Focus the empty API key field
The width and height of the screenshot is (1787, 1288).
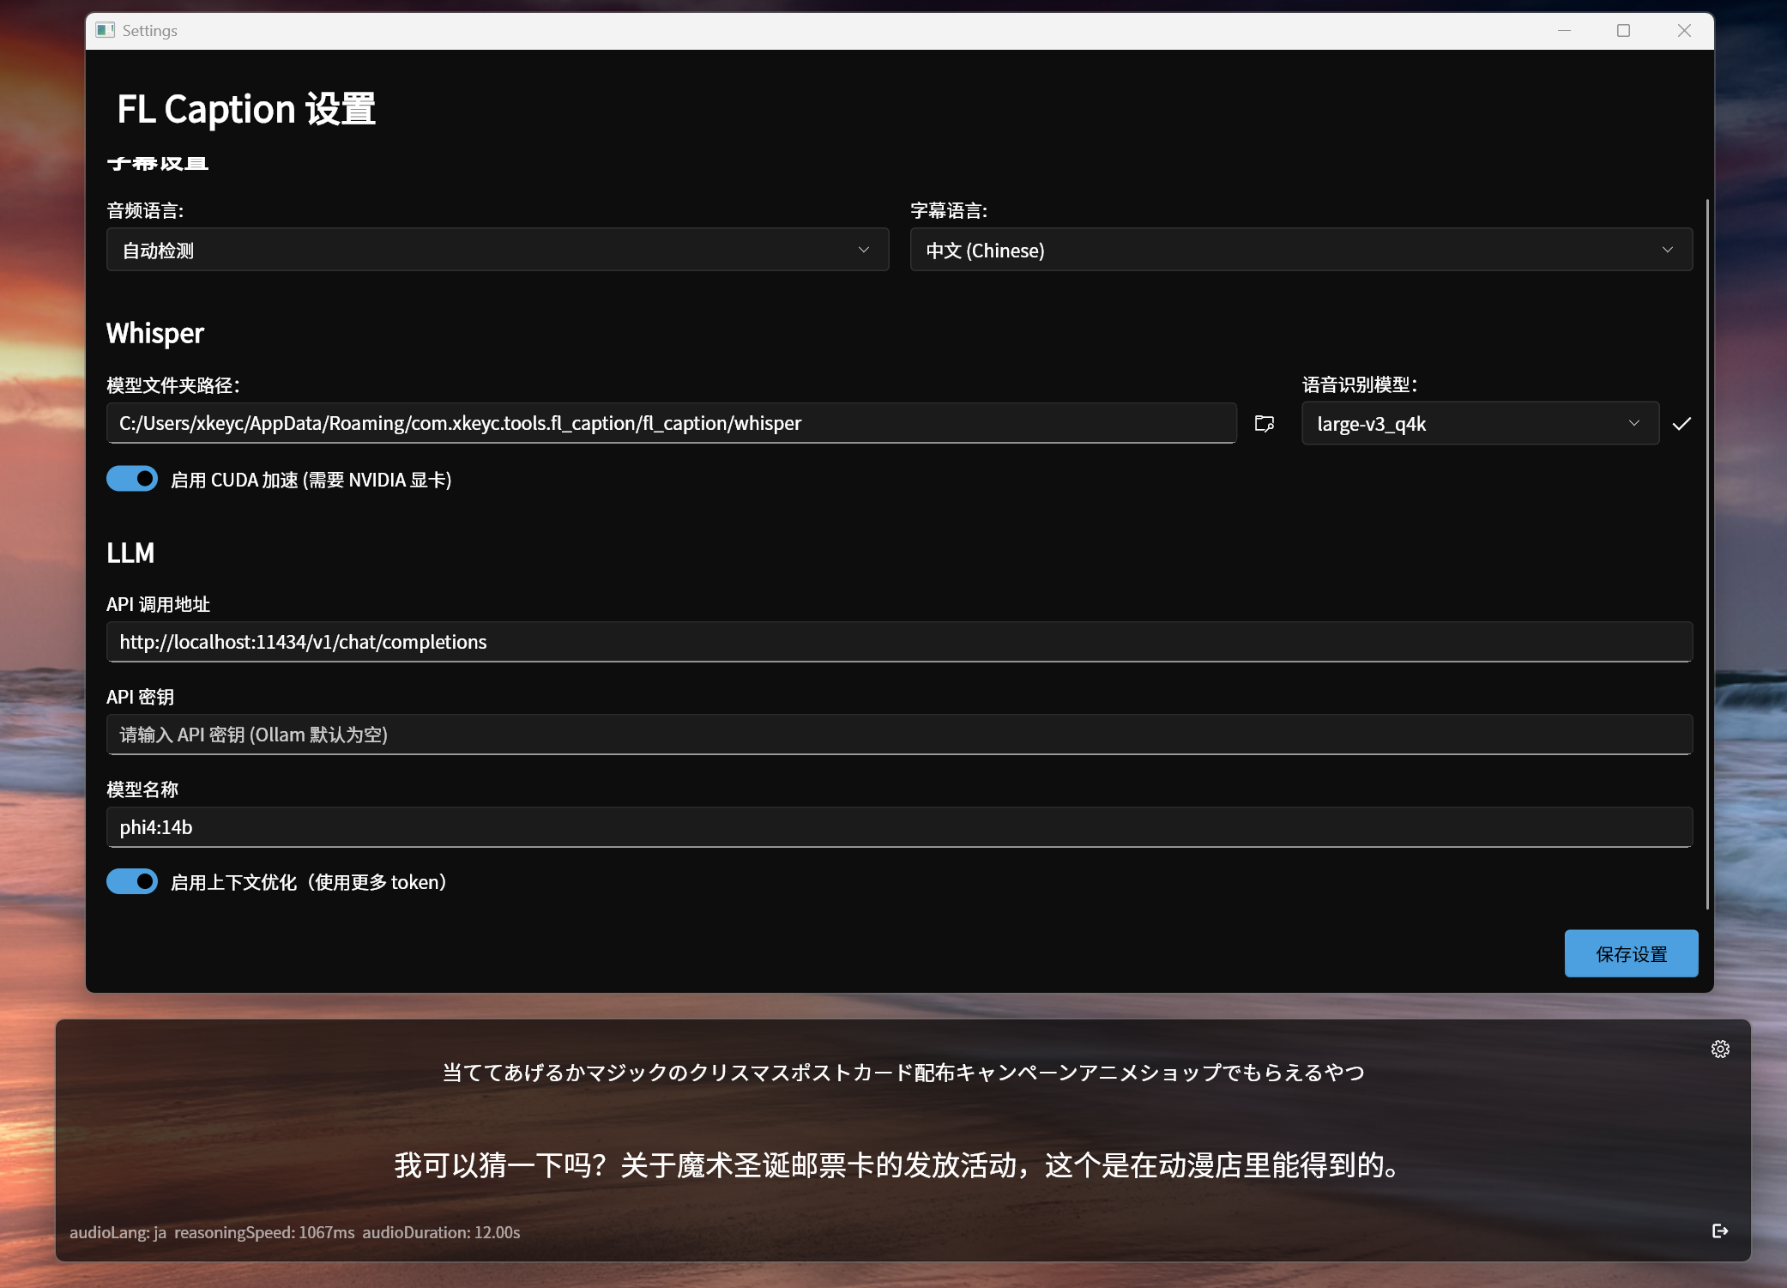[898, 735]
